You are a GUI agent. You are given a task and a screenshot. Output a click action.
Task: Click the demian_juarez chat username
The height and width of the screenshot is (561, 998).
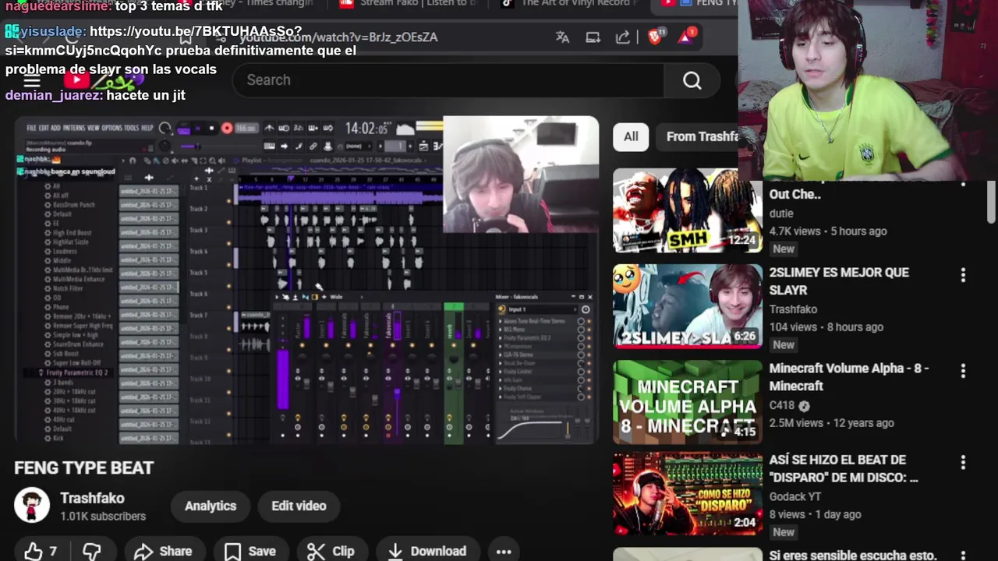[x=52, y=95]
